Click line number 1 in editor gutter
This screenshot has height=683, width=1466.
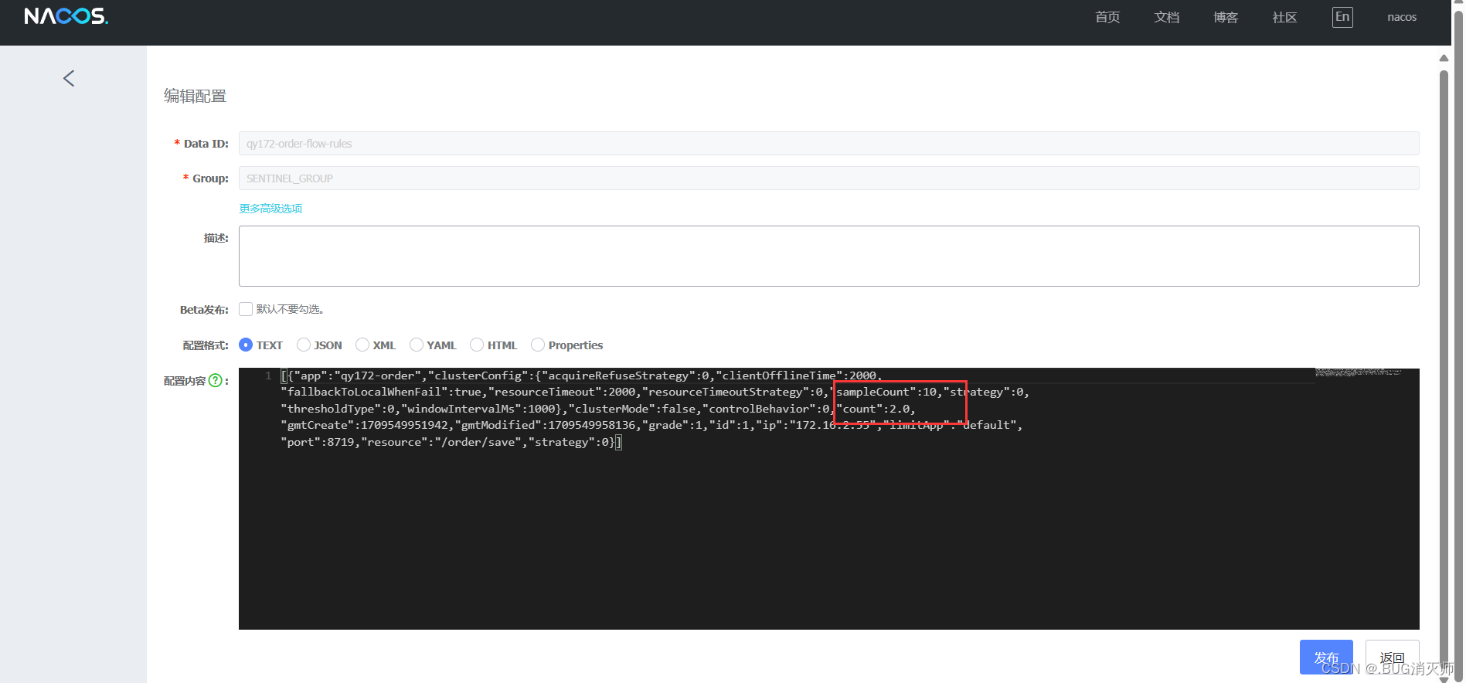[268, 375]
